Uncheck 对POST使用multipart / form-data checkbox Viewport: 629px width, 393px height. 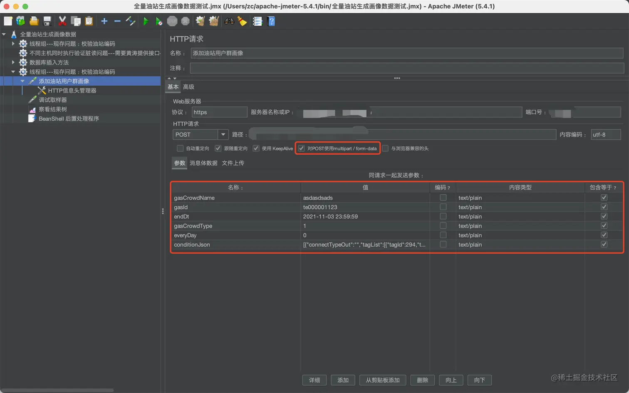tap(302, 148)
